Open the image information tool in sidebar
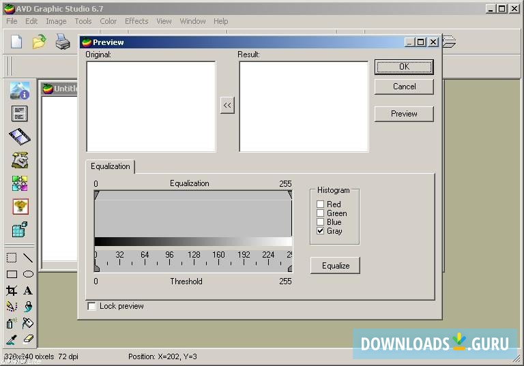 20,91
